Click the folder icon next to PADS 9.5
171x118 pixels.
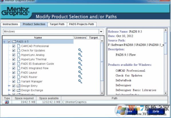point(14,42)
